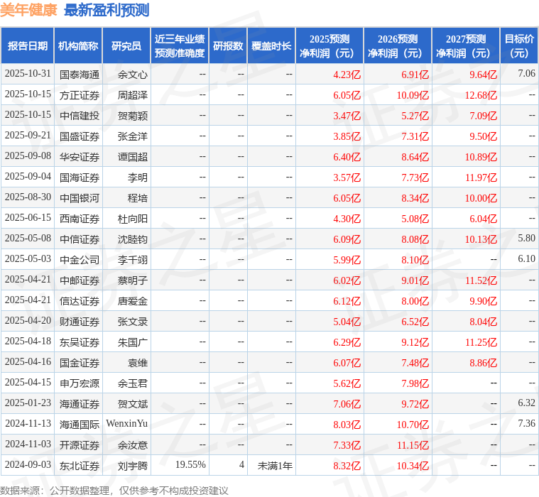Screen dimensions: 539x497
Task: Click institution 中金公司
Action: click(x=80, y=260)
